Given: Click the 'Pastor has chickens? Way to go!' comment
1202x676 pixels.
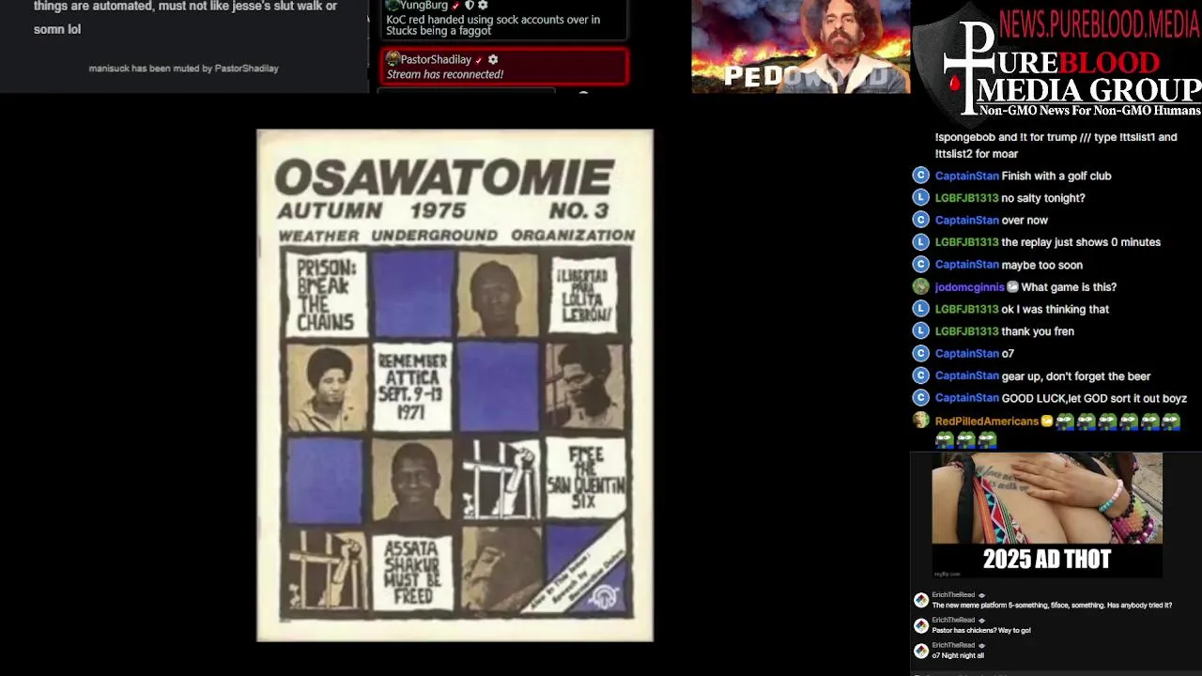Looking at the screenshot, I should click(x=981, y=631).
